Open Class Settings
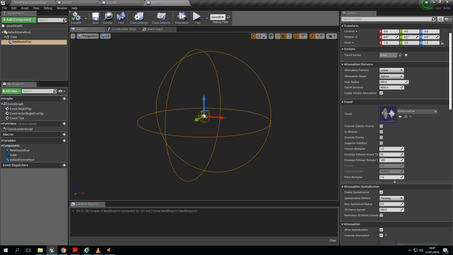453x255 pixels. tap(138, 18)
